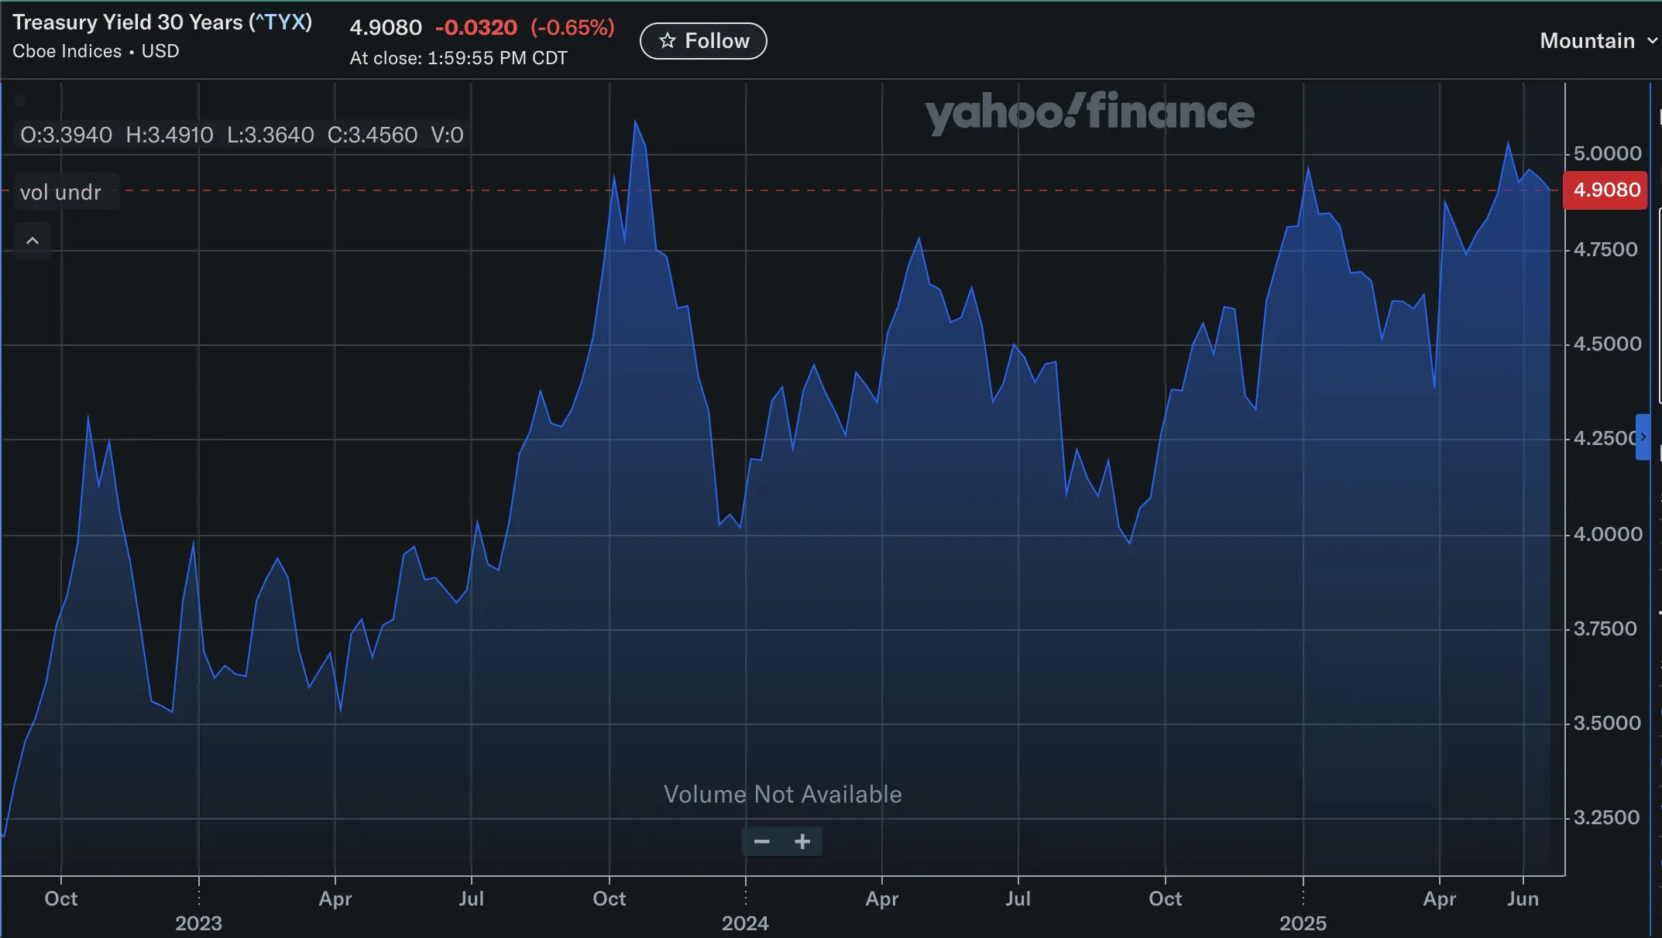This screenshot has width=1662, height=938.
Task: Collapse the chart legend with the up chevron
Action: point(33,241)
